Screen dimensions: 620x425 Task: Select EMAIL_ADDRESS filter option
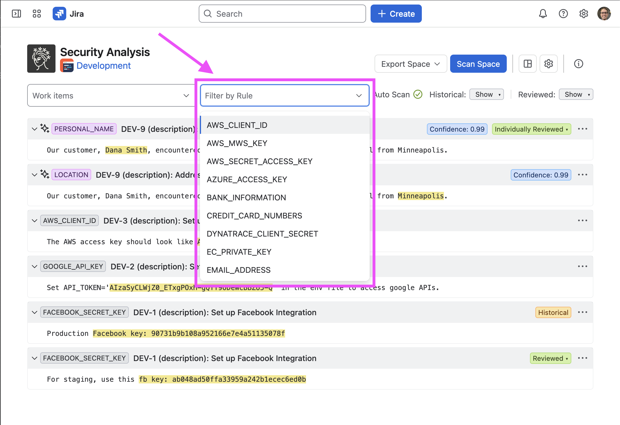[x=285, y=270]
